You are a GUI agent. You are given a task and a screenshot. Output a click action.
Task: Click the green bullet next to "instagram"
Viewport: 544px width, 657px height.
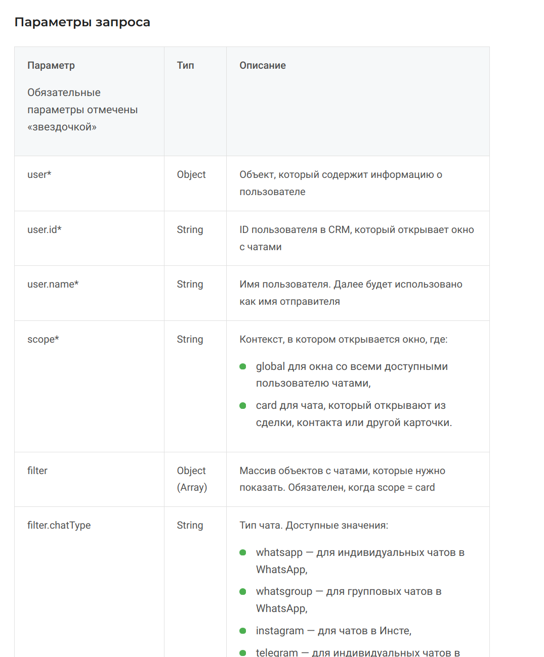pyautogui.click(x=243, y=631)
